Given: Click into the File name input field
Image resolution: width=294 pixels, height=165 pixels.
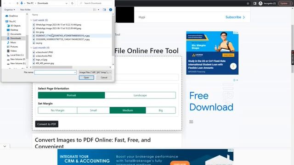Looking at the screenshot, I should pyautogui.click(x=56, y=72).
